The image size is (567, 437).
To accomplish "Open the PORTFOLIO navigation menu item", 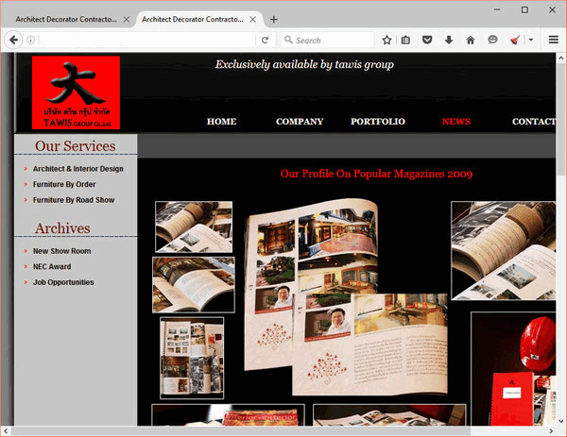I will [x=377, y=122].
